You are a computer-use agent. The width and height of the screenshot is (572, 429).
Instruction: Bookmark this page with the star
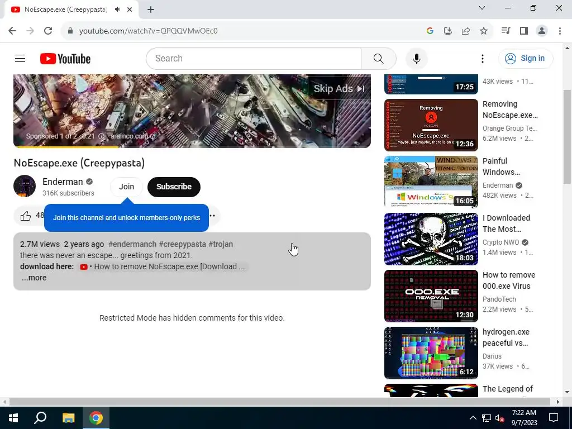484,31
